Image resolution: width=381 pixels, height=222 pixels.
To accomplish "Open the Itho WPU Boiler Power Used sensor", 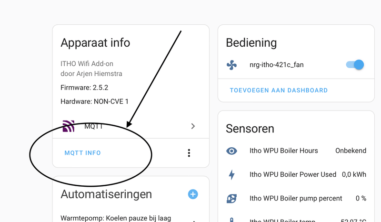I will (293, 174).
